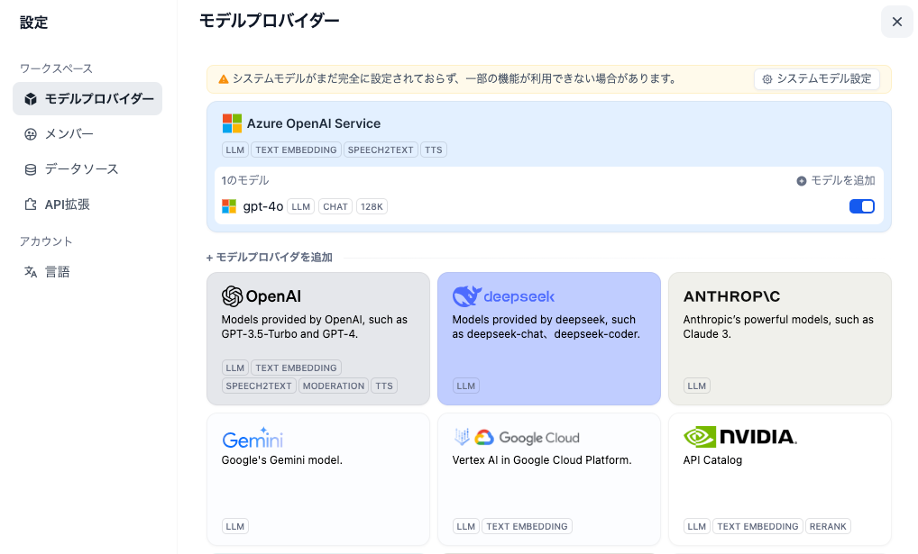Click the Google Cloud logo icon

484,438
